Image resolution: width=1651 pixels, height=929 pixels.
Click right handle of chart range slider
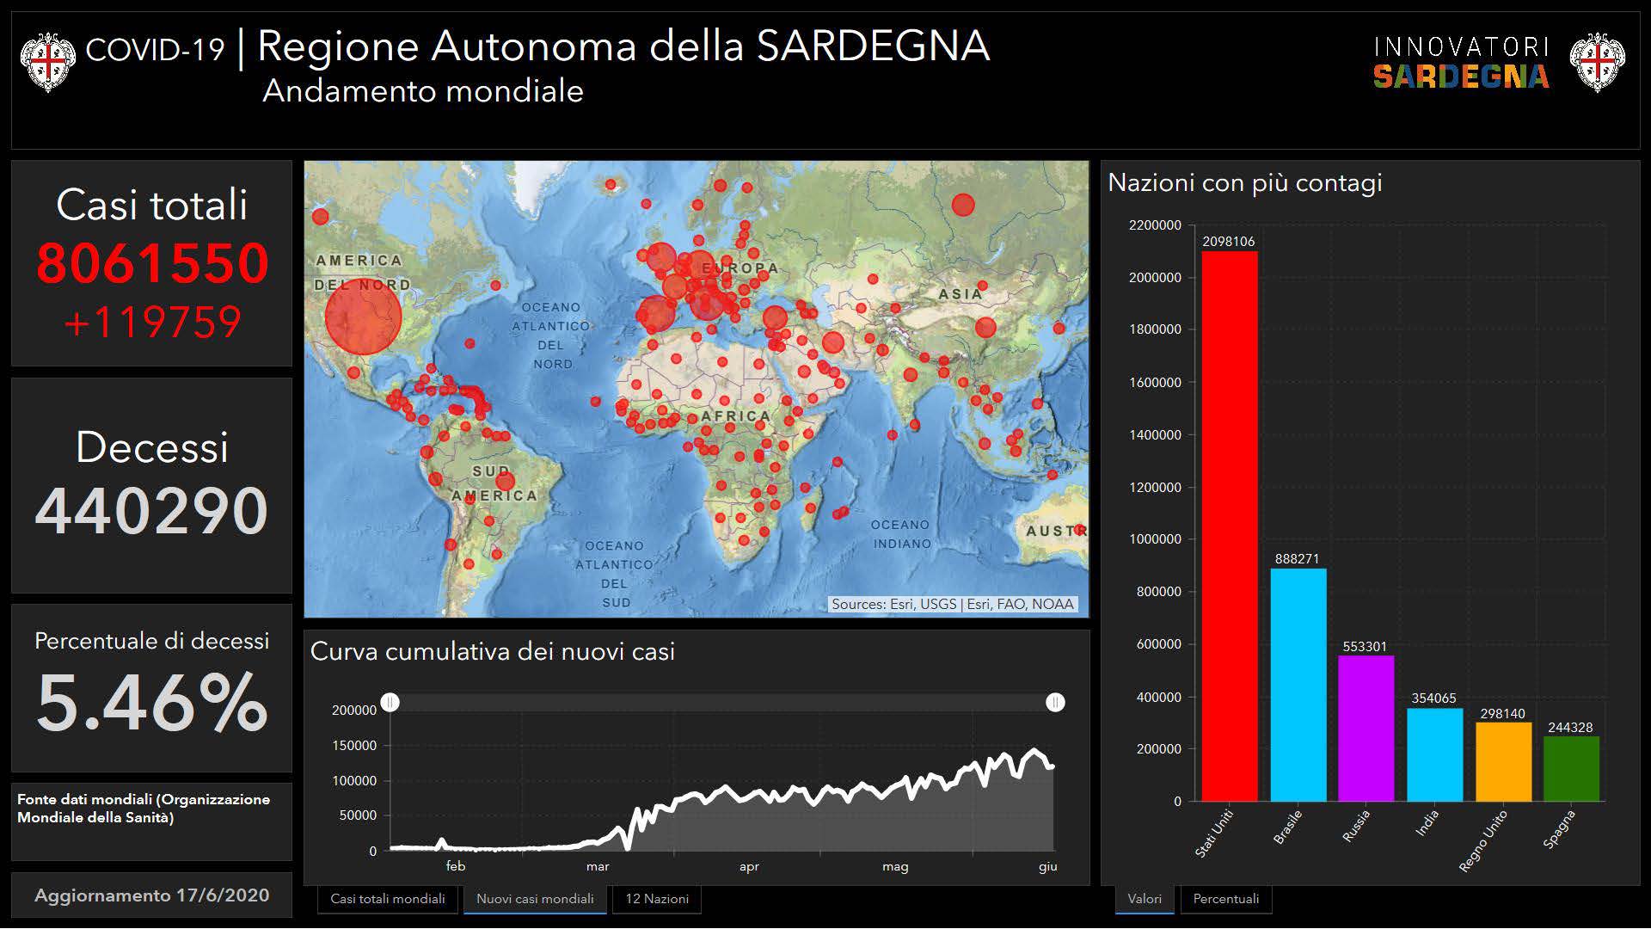tap(1055, 703)
